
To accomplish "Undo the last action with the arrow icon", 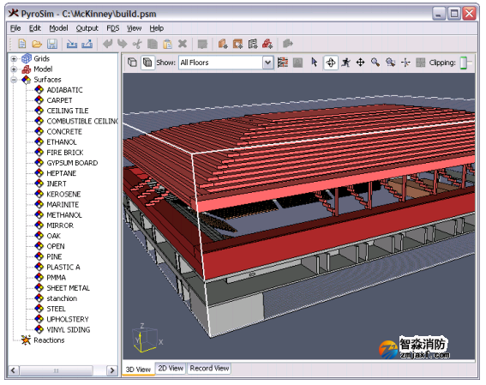I will pos(107,44).
